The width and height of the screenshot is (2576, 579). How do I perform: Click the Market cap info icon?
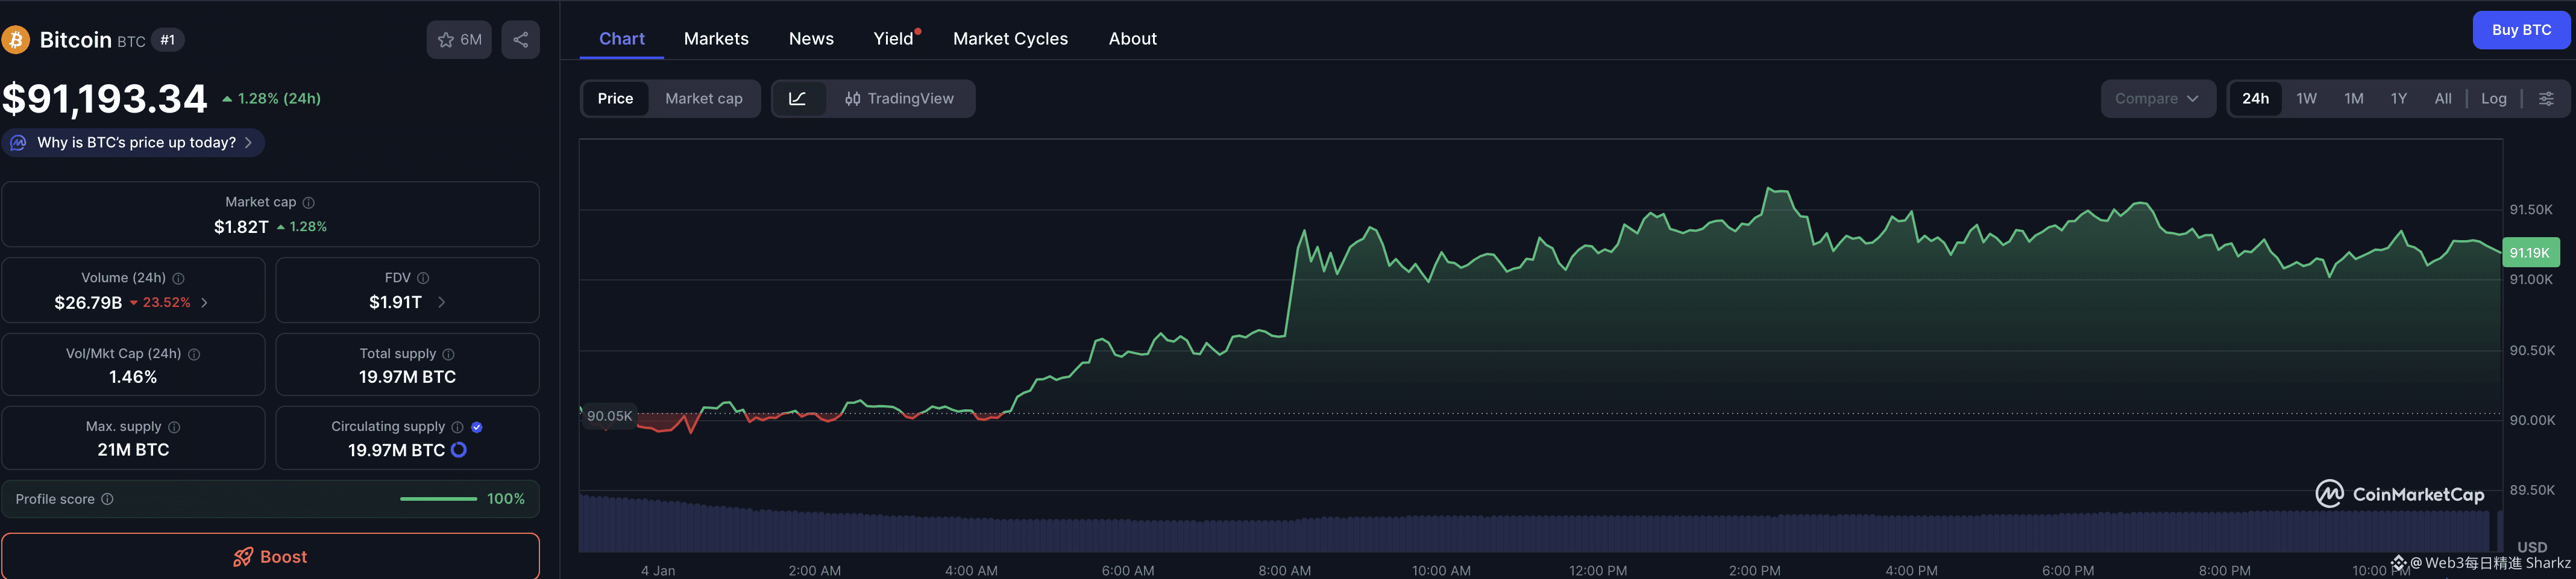click(x=309, y=203)
